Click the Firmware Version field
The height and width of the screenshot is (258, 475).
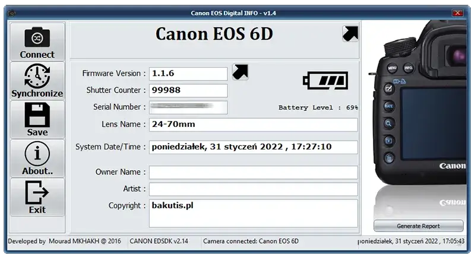click(x=188, y=74)
